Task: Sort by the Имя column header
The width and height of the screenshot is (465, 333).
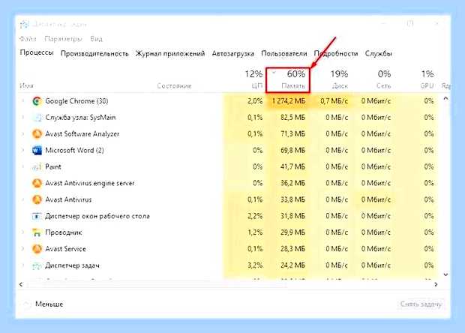Action: (27, 85)
